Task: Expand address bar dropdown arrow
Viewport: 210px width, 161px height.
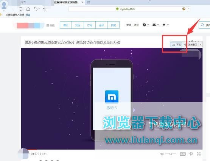Action: [188, 9]
